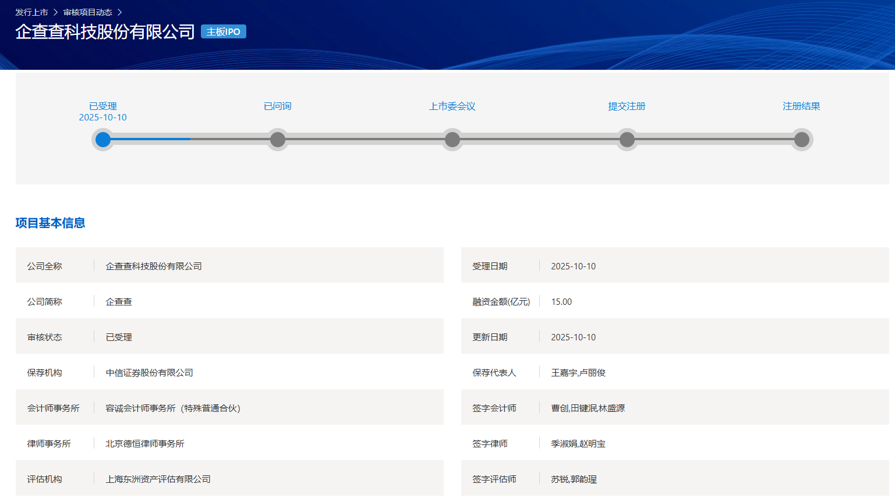Click the 已受理 step label

click(x=103, y=106)
